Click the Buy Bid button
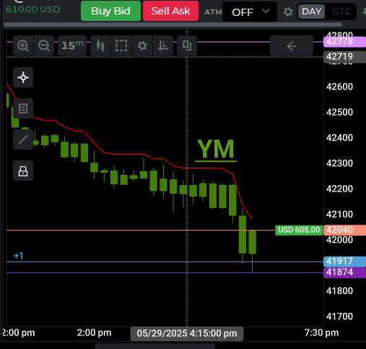366x349 pixels. pos(110,11)
